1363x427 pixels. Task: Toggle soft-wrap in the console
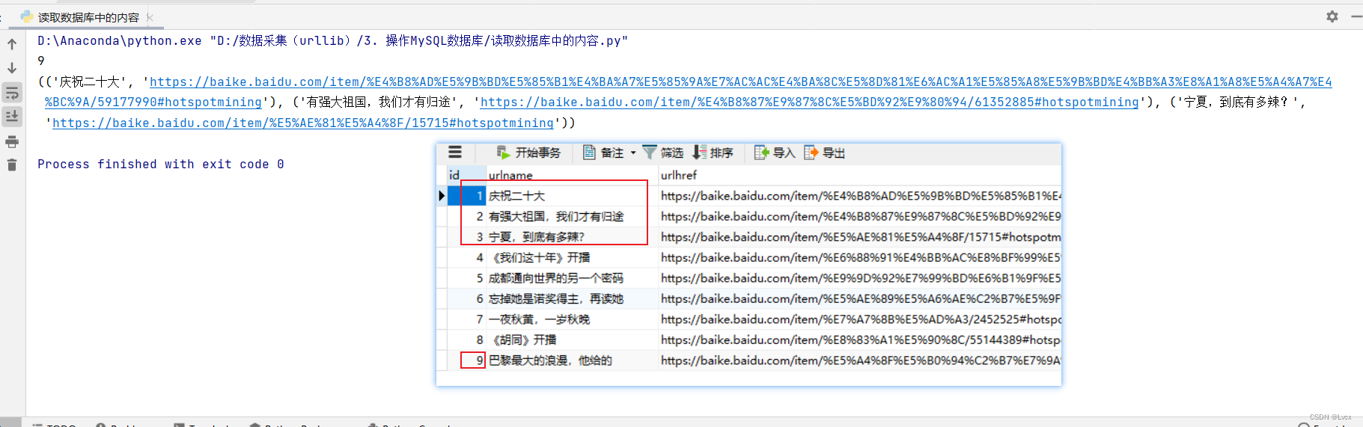(12, 93)
